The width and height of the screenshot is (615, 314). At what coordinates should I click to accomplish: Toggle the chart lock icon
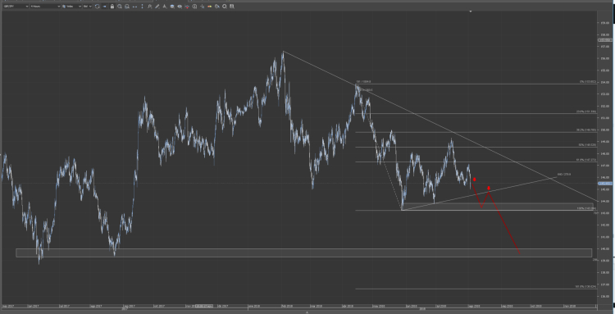(112, 7)
